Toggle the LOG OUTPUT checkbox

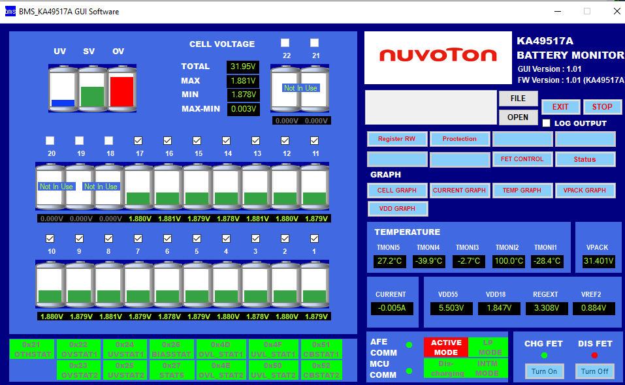547,123
